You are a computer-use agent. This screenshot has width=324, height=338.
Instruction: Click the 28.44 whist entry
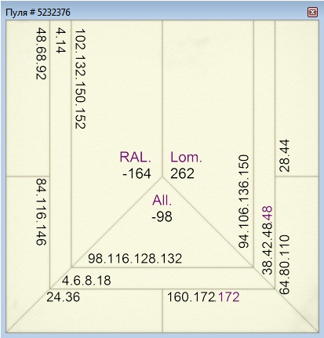click(x=285, y=155)
